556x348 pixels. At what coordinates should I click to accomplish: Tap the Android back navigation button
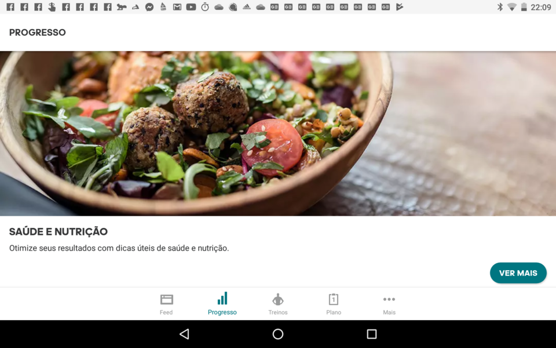pyautogui.click(x=184, y=334)
